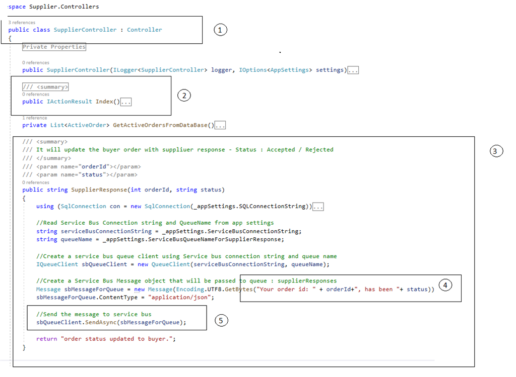Click the Encoding.UTF8.GetBytes call
The width and height of the screenshot is (516, 377).
pyautogui.click(x=214, y=290)
